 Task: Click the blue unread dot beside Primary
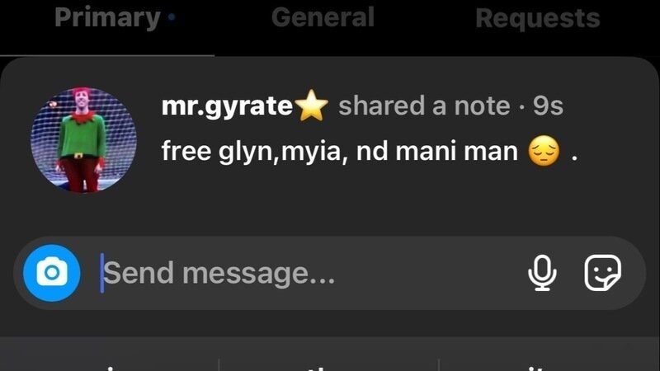coord(172,17)
